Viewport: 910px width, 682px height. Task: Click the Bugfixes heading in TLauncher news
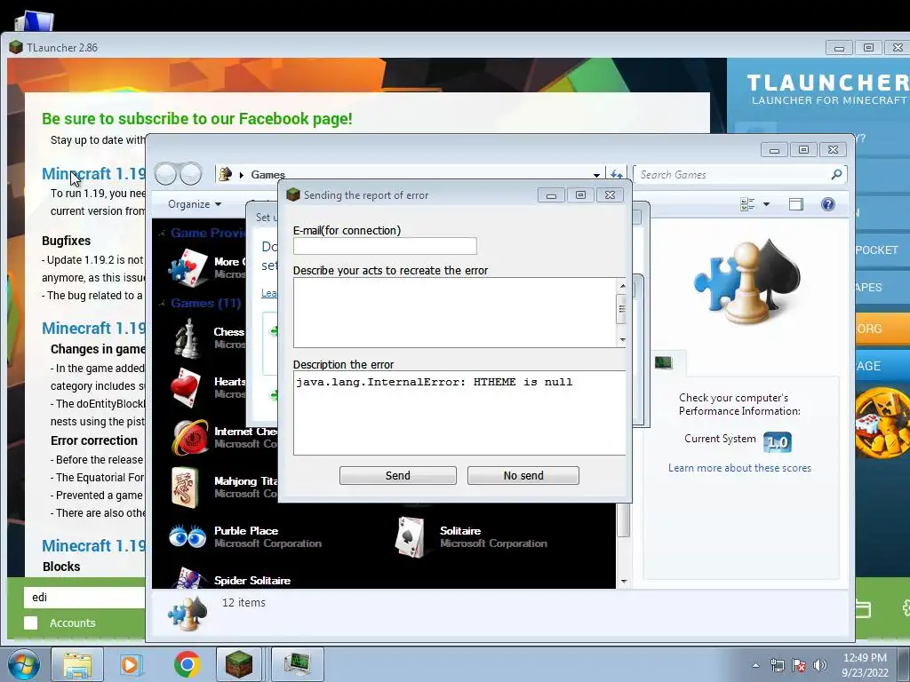[66, 241]
